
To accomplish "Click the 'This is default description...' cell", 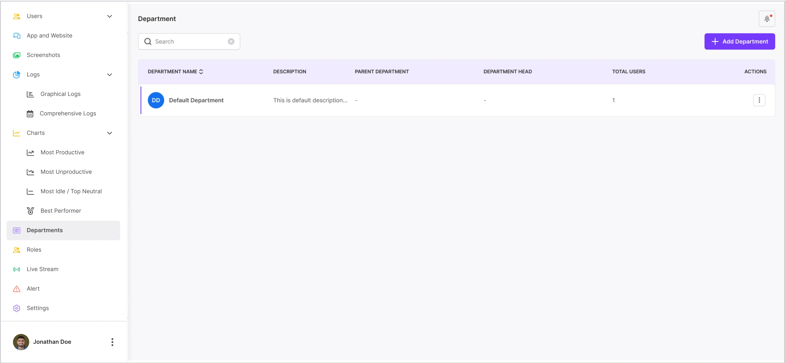I will click(310, 100).
